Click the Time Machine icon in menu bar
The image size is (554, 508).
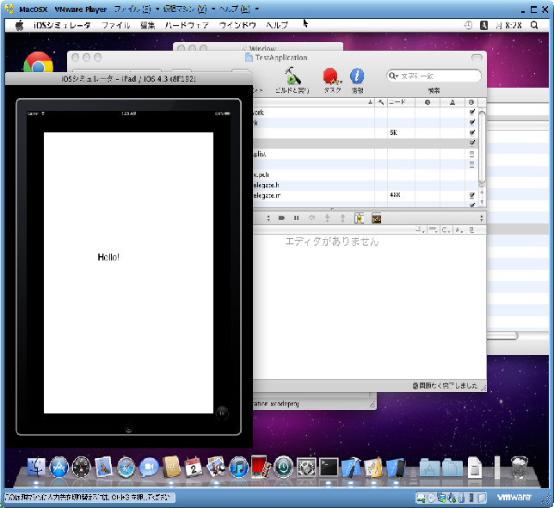(x=468, y=25)
